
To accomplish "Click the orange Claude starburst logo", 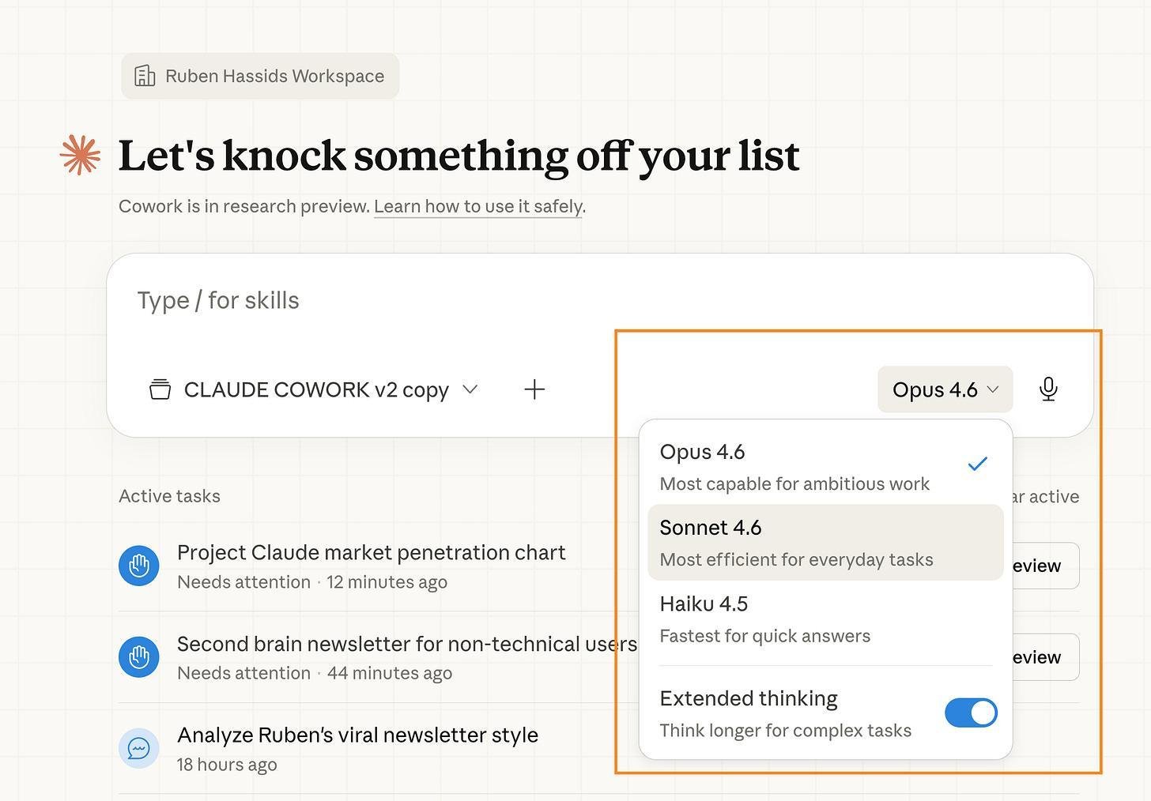I will [81, 154].
